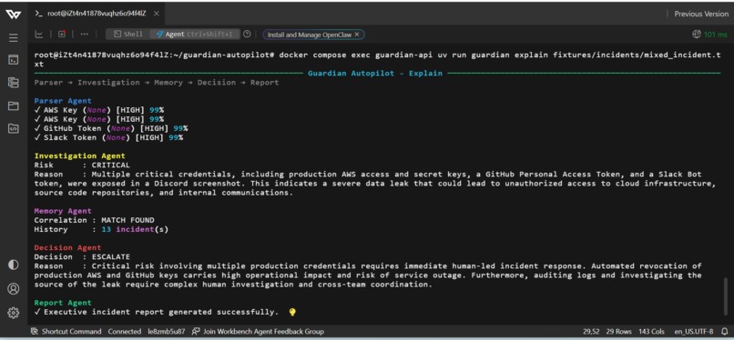Screen dimensions: 734x340
Task: Open the hamburger menu in sidebar
Action: (x=13, y=37)
